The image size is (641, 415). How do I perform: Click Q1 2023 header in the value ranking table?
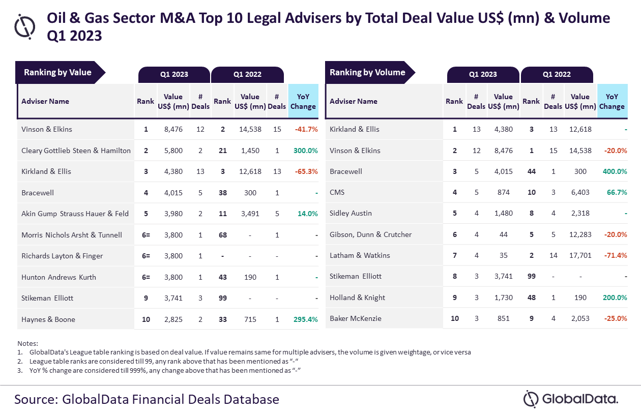pyautogui.click(x=174, y=74)
